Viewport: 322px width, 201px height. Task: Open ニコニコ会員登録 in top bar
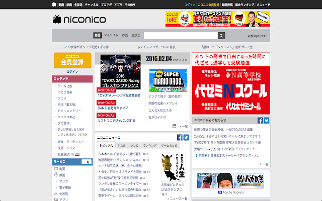[x=208, y=5]
